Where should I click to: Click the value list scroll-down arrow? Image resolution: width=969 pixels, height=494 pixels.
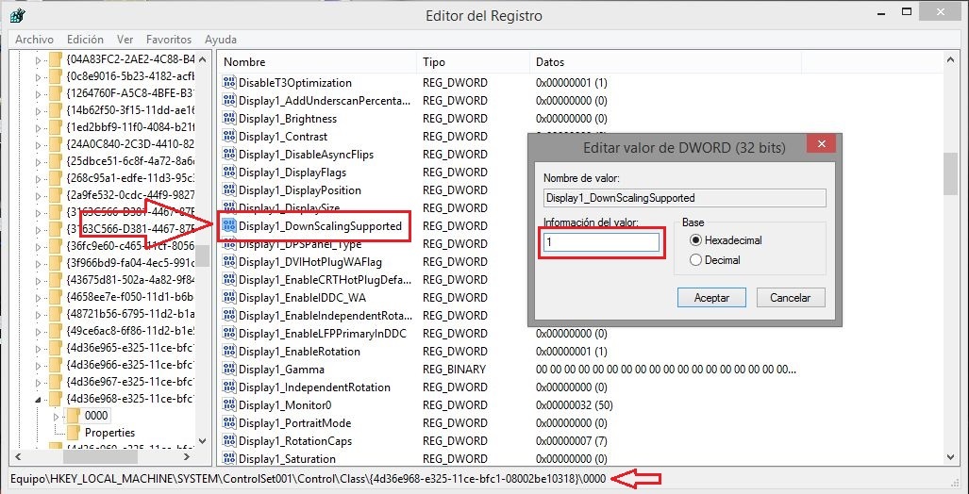pyautogui.click(x=950, y=457)
